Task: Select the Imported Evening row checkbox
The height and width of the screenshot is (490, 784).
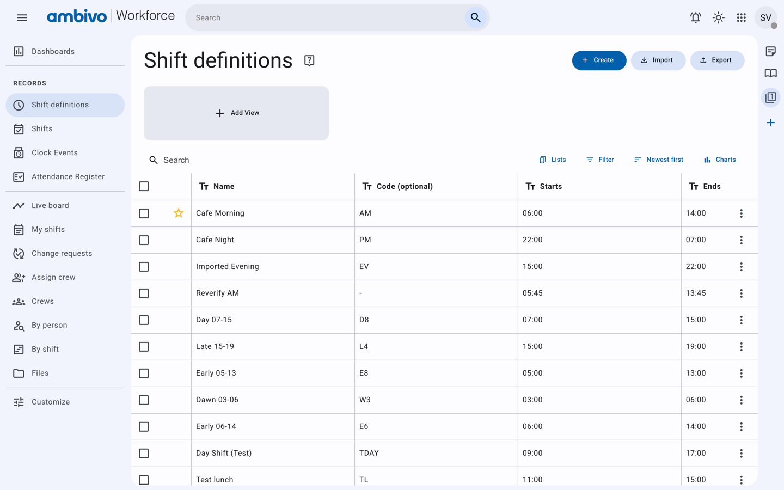Action: click(144, 267)
